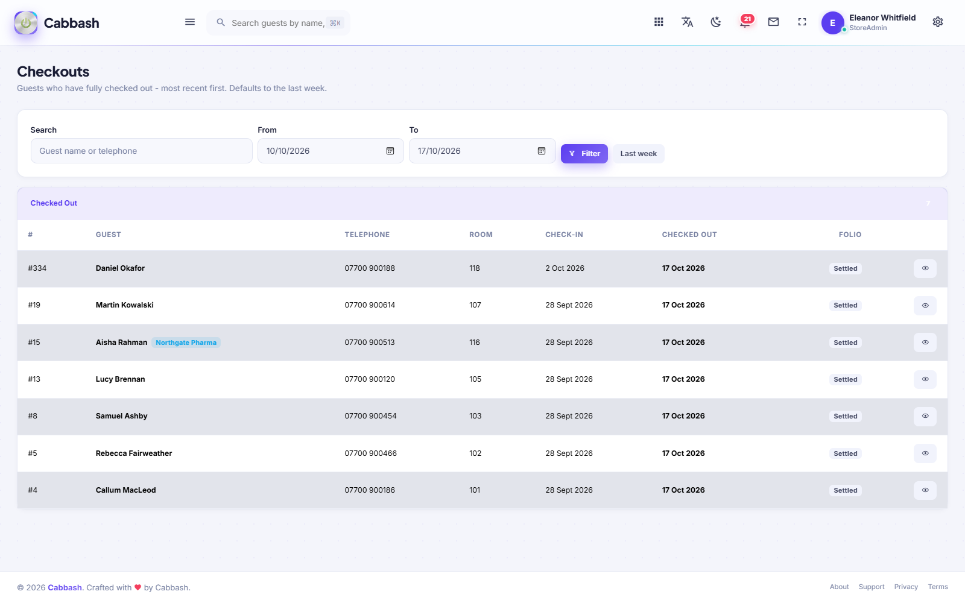Open the To date calendar picker
This screenshot has height=603, width=965.
click(542, 151)
